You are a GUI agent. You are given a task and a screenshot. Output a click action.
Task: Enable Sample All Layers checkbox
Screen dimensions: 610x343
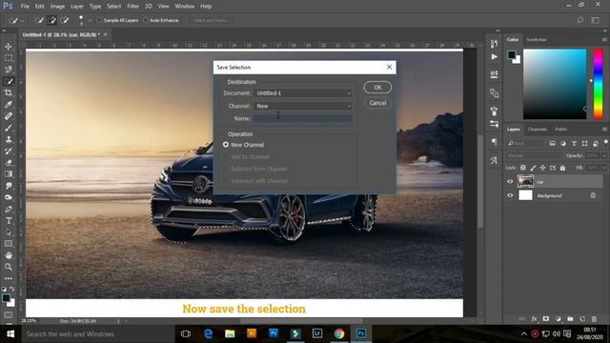[99, 20]
